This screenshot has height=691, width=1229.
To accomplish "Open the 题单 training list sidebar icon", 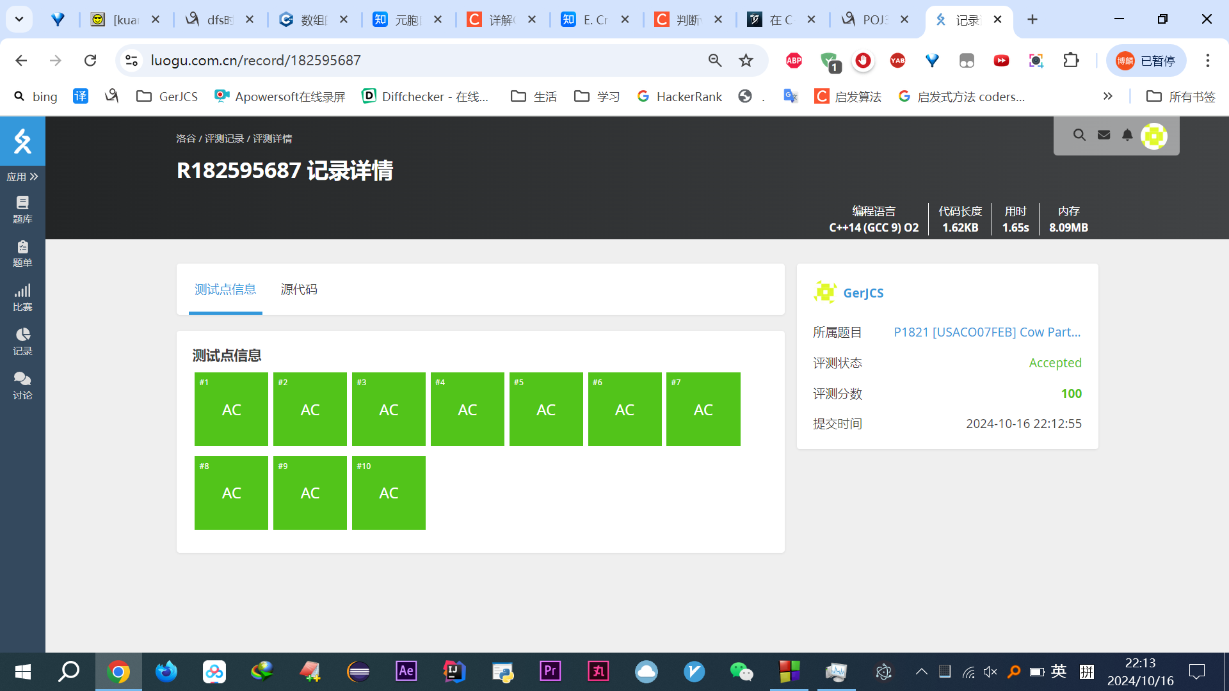I will [x=22, y=253].
